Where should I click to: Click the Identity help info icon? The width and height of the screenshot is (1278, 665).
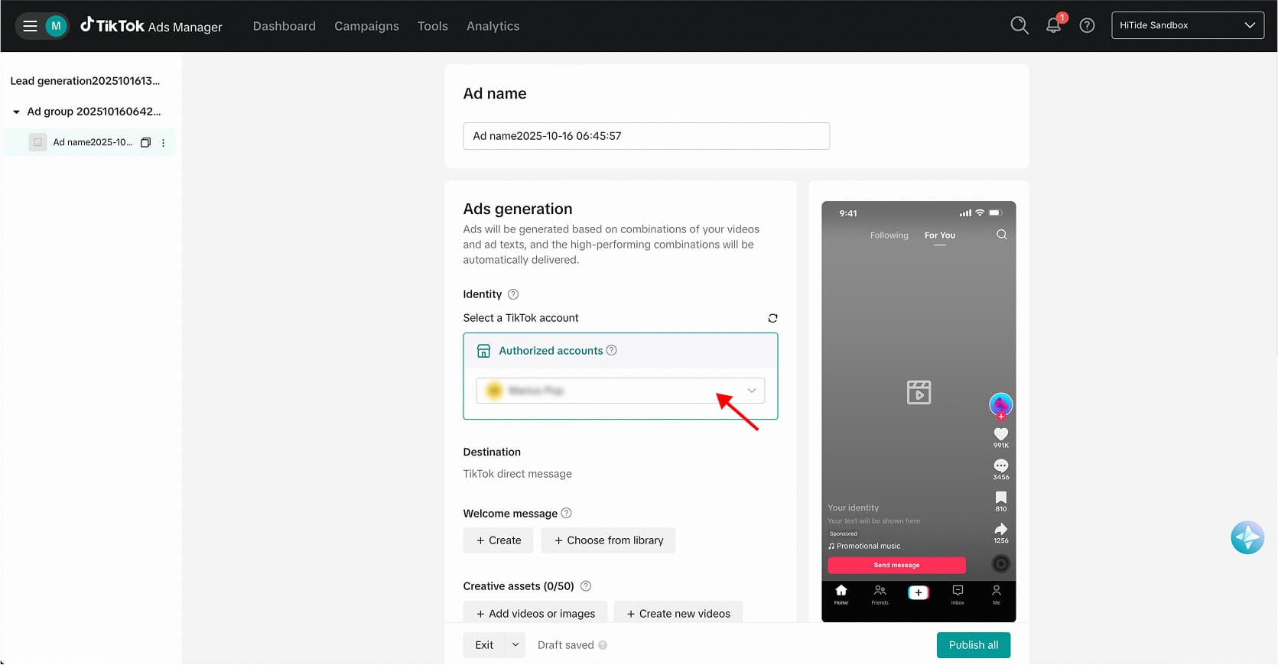pyautogui.click(x=513, y=294)
